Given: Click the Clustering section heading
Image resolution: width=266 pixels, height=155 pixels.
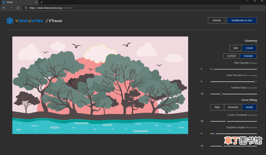Looking at the screenshot, I should 251,41.
